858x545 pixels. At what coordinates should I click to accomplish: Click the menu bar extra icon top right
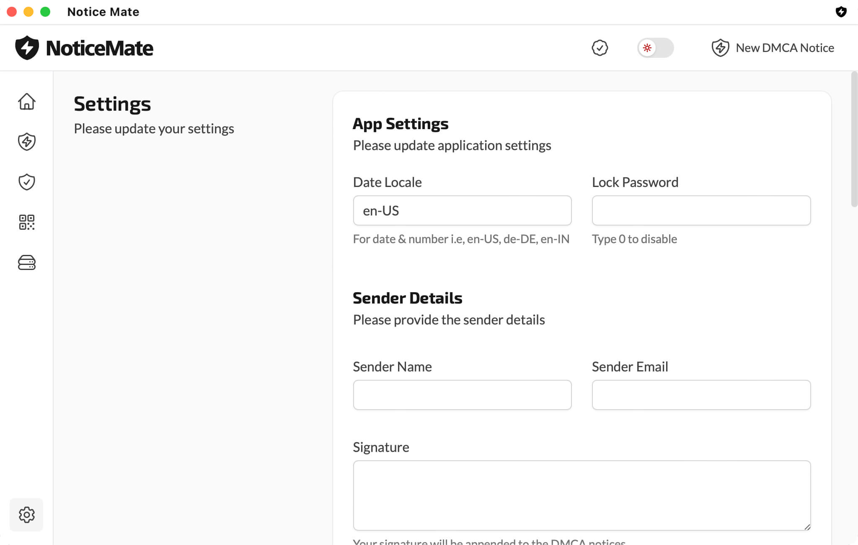[x=842, y=12]
